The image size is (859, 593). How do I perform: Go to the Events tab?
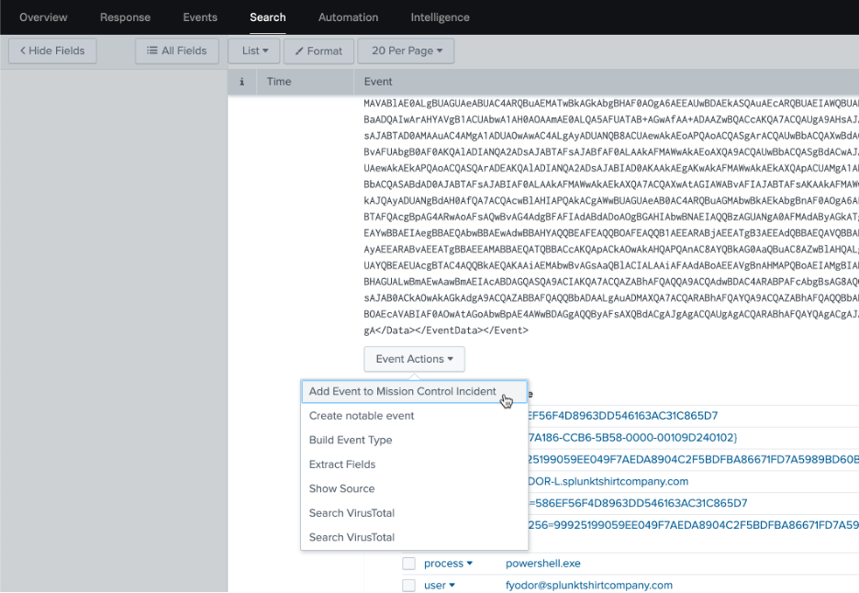coord(200,17)
